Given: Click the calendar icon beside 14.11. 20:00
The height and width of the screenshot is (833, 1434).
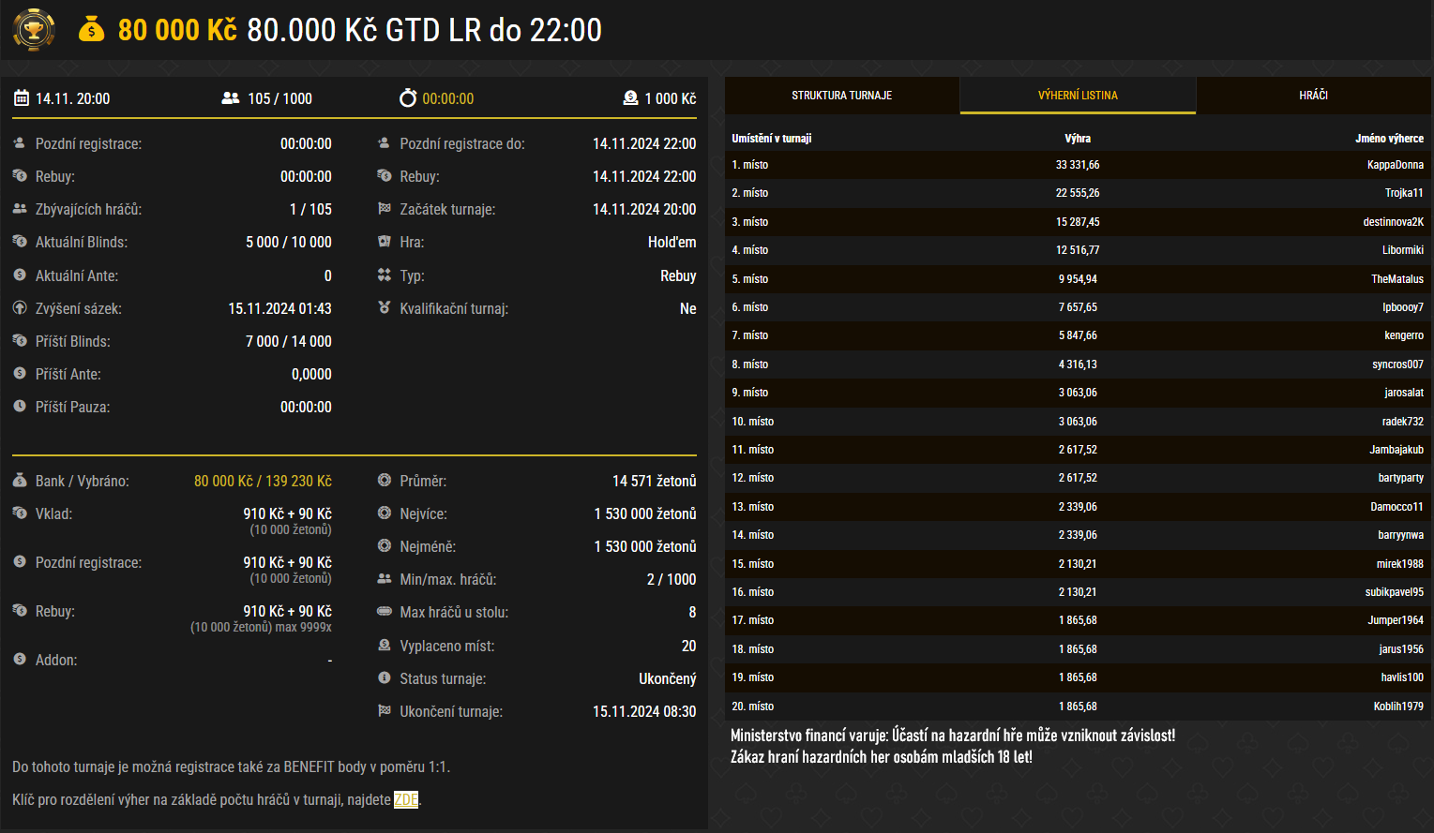Looking at the screenshot, I should pyautogui.click(x=21, y=98).
